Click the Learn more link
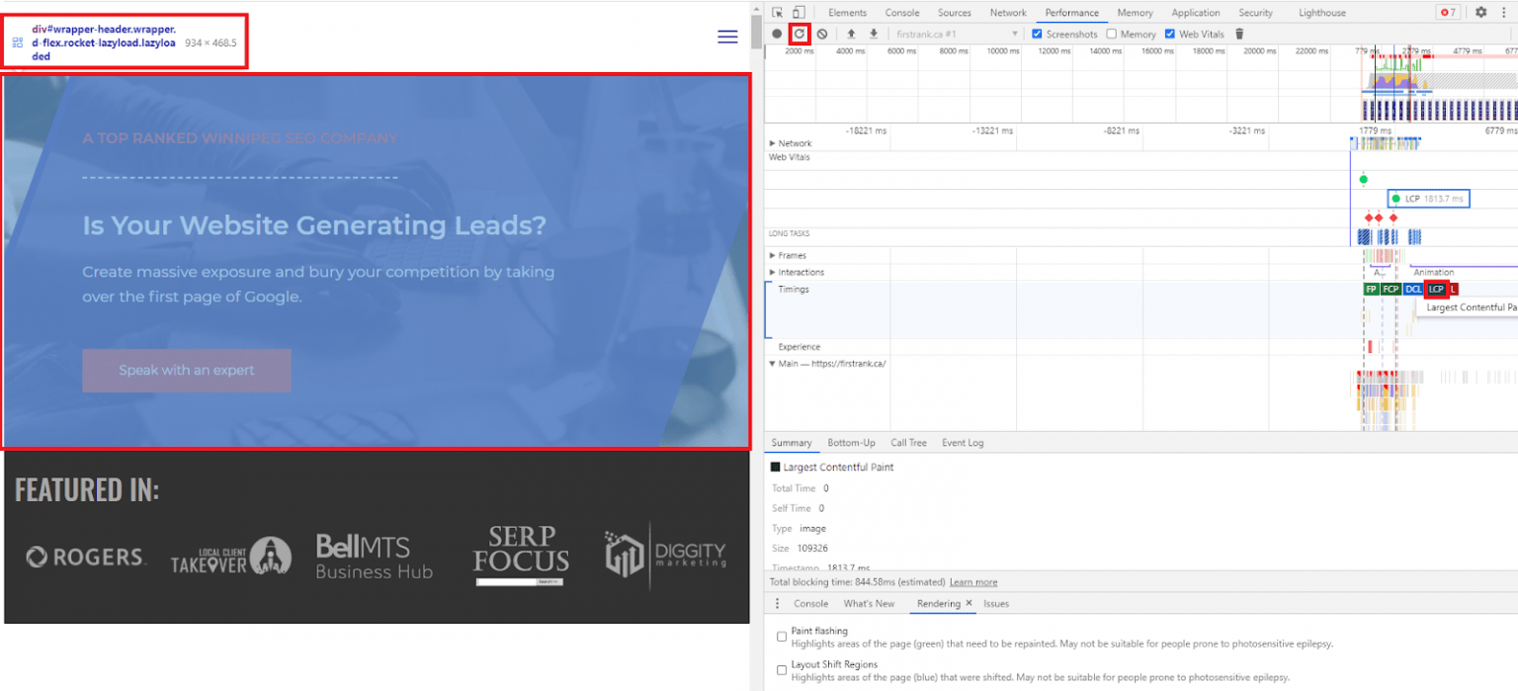 tap(973, 582)
